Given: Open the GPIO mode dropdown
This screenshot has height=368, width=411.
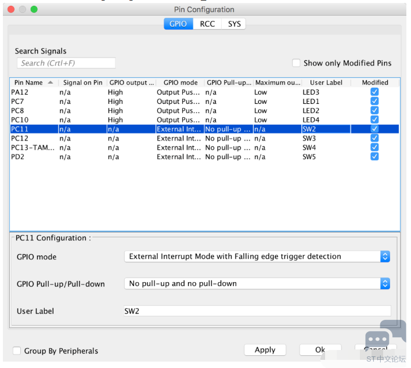Looking at the screenshot, I should (x=257, y=257).
